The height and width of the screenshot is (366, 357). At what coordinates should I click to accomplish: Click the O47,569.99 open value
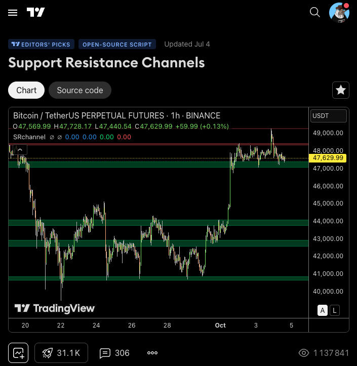pyautogui.click(x=32, y=126)
